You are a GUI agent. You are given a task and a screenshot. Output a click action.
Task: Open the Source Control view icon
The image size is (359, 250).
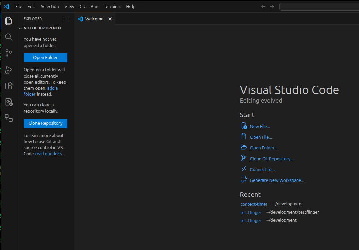coord(9,53)
